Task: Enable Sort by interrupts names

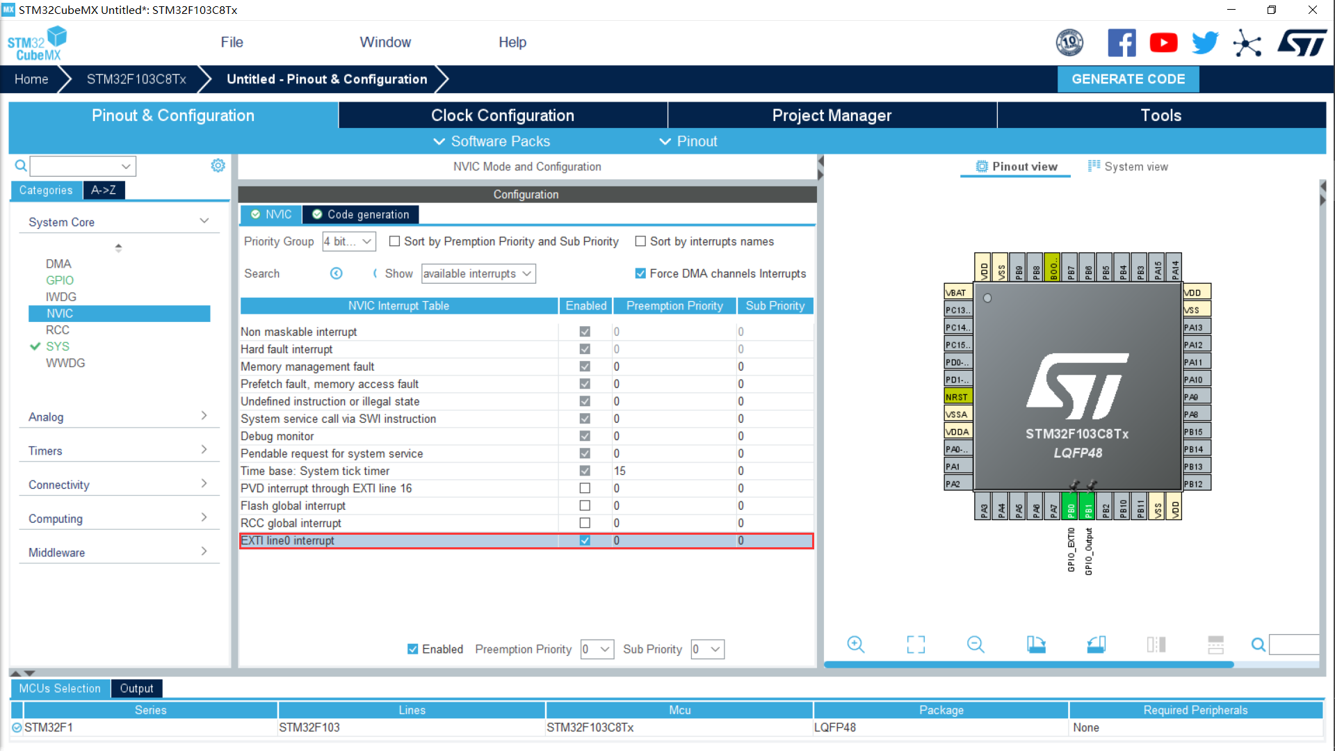Action: 640,241
